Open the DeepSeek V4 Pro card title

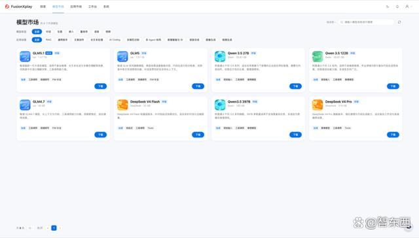pyautogui.click(x=338, y=101)
